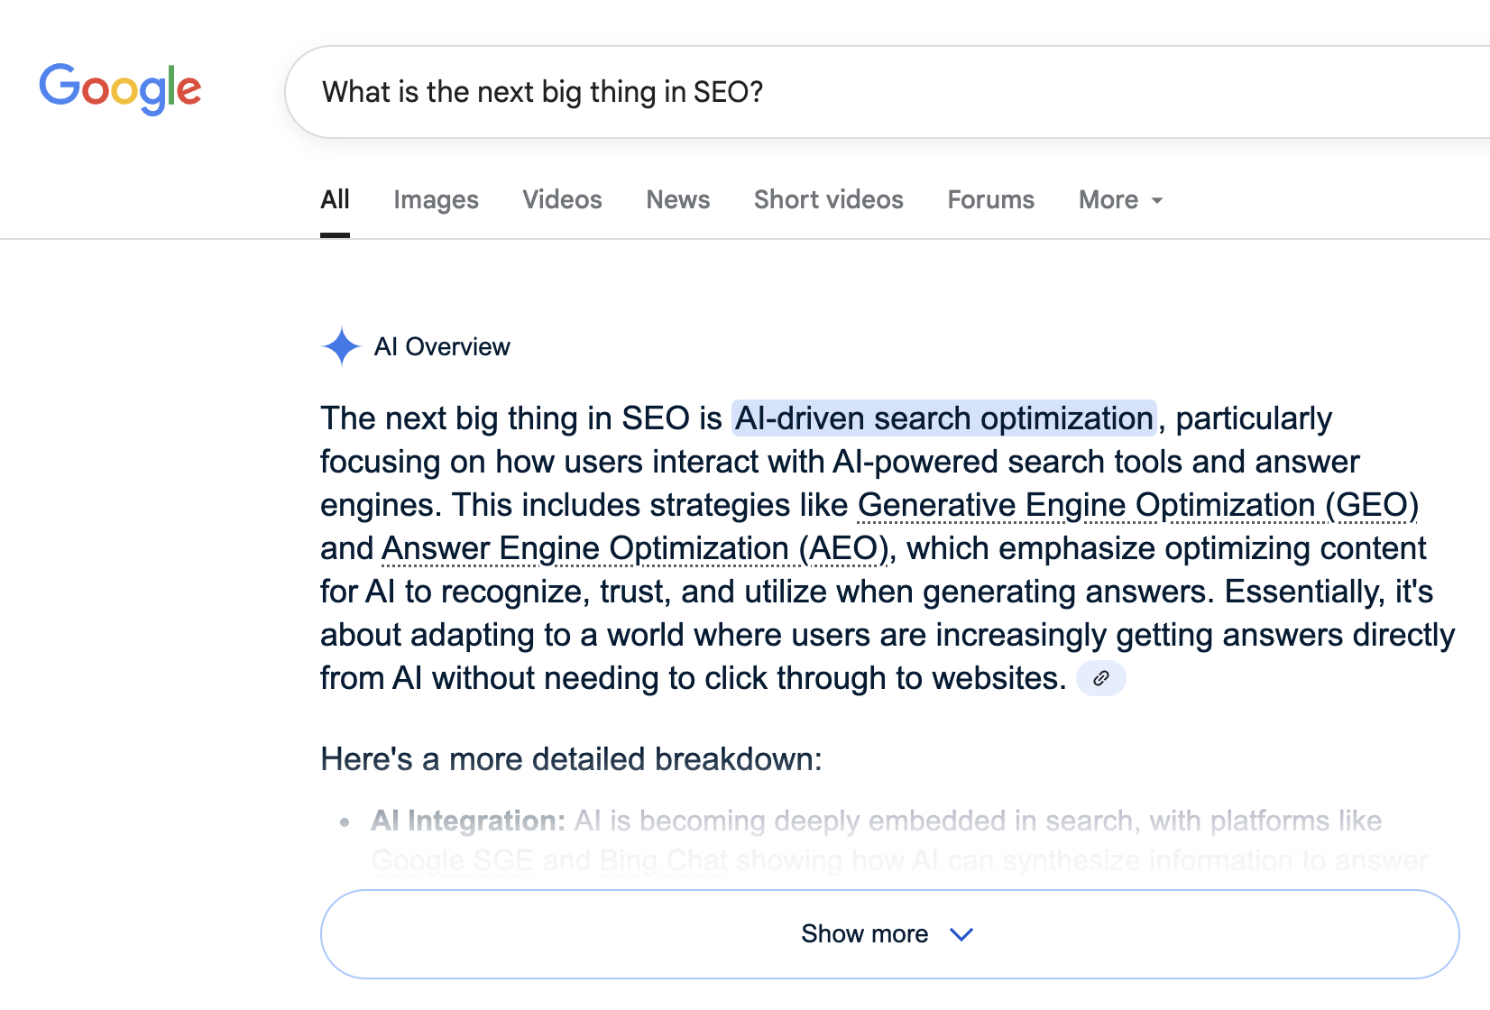Click the AI Integration bullet heading

point(468,821)
